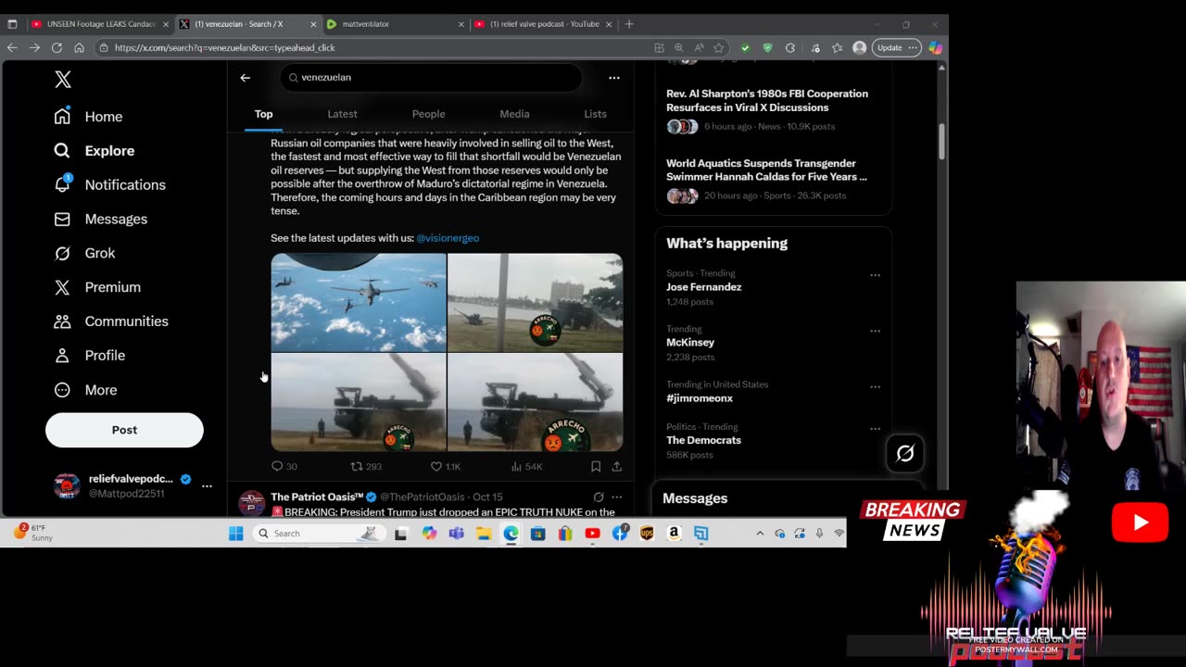This screenshot has width=1186, height=667.
Task: Switch to the Top search tab
Action: (264, 114)
